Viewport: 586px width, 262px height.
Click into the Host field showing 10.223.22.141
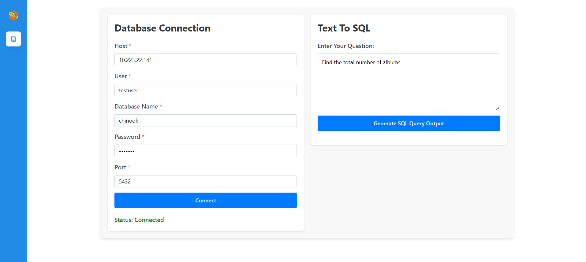click(x=205, y=60)
